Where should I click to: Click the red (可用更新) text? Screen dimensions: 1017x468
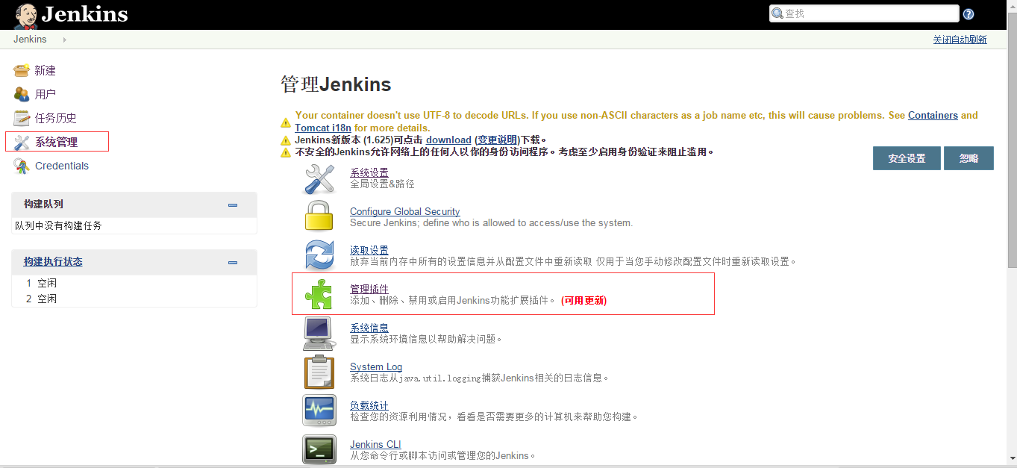[584, 301]
